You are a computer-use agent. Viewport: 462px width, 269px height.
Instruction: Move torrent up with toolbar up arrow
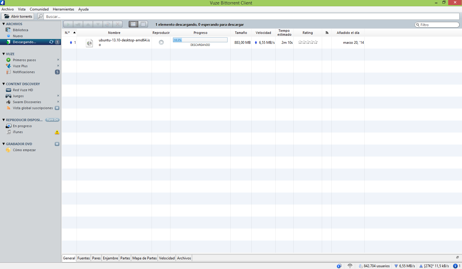point(88,24)
